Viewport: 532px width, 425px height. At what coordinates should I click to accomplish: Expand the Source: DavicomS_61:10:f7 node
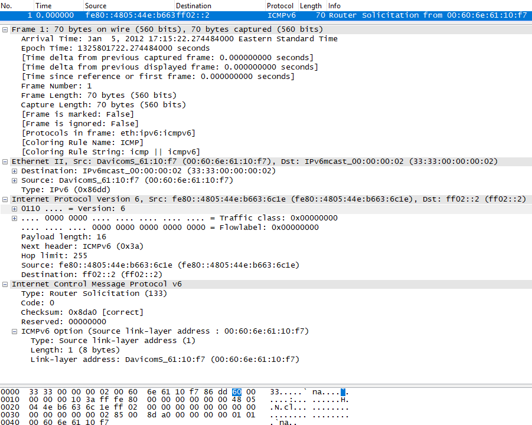[14, 180]
